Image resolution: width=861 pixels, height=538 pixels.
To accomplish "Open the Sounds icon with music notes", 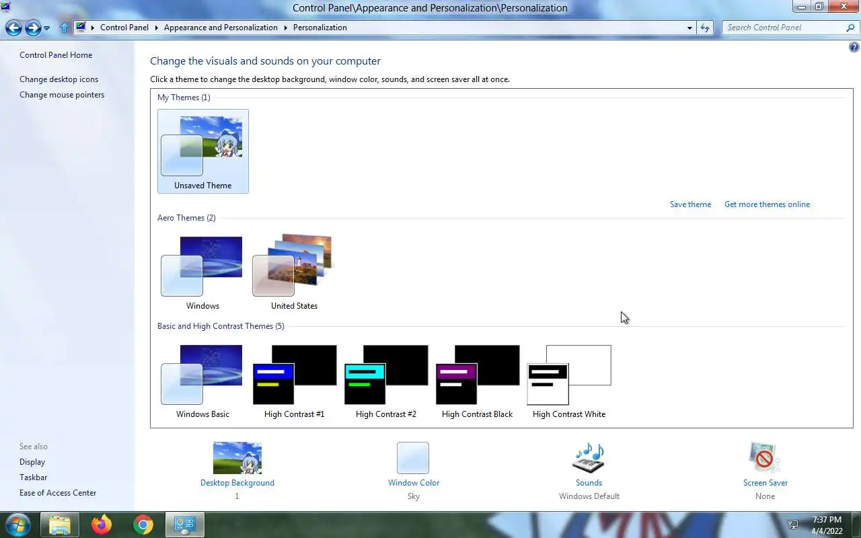I will tap(589, 458).
